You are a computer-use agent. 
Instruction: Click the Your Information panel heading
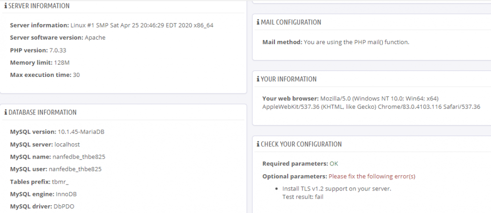(289, 79)
